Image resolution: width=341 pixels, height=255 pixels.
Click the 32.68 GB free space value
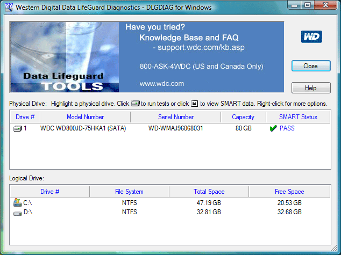point(289,212)
